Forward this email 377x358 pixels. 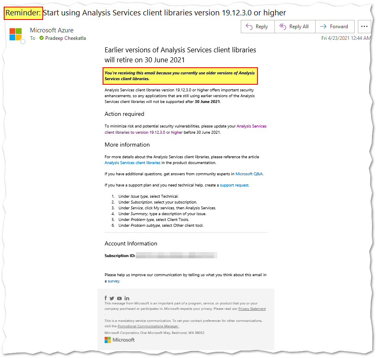[335, 27]
